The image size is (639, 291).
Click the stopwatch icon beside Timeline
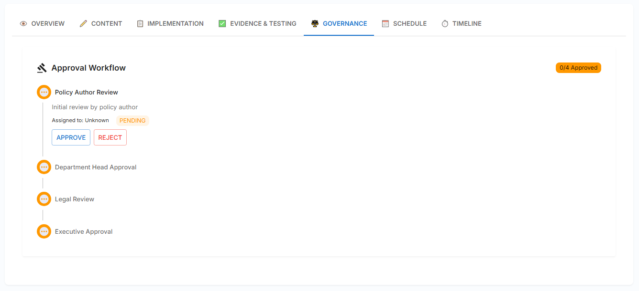(x=445, y=23)
